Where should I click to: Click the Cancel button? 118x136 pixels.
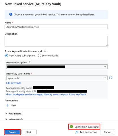click(108, 132)
